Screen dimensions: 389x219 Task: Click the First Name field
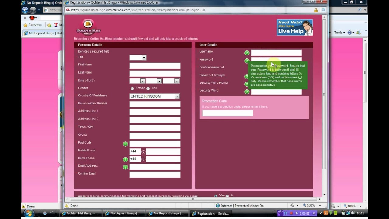point(155,66)
